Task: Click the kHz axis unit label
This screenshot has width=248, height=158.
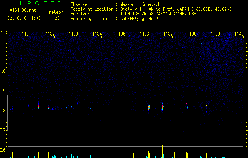Action: tap(4, 32)
